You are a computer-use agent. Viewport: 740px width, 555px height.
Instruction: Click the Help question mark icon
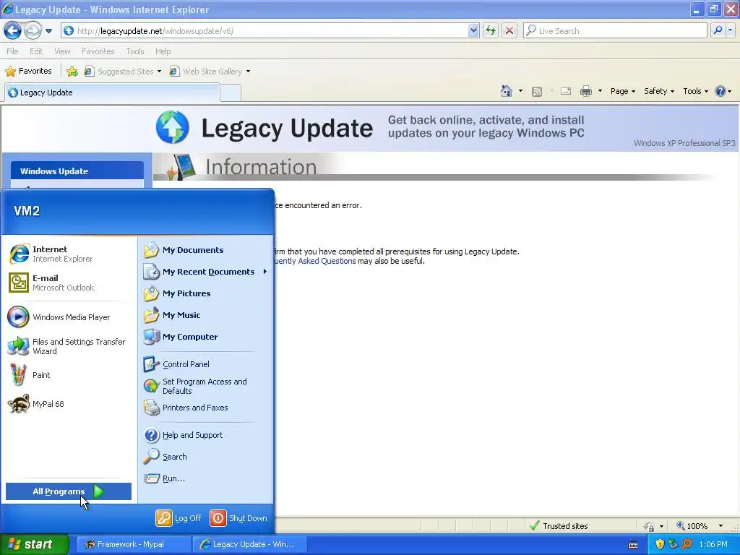tap(720, 91)
